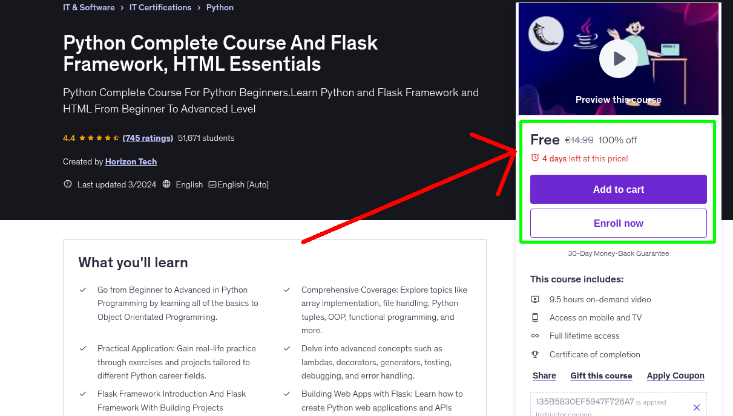The height and width of the screenshot is (416, 733).
Task: Click the globe language icon
Action: [167, 184]
